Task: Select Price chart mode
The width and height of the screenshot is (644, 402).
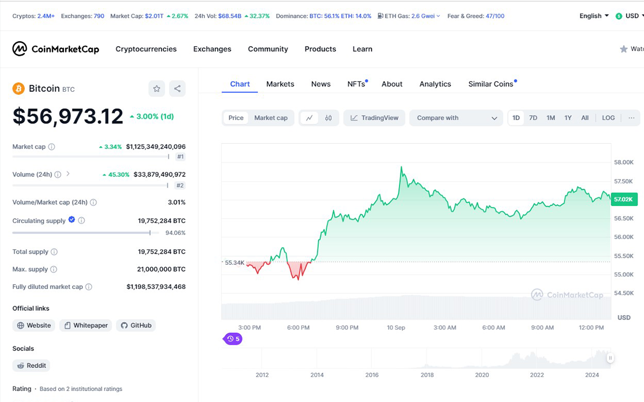Action: pyautogui.click(x=236, y=118)
